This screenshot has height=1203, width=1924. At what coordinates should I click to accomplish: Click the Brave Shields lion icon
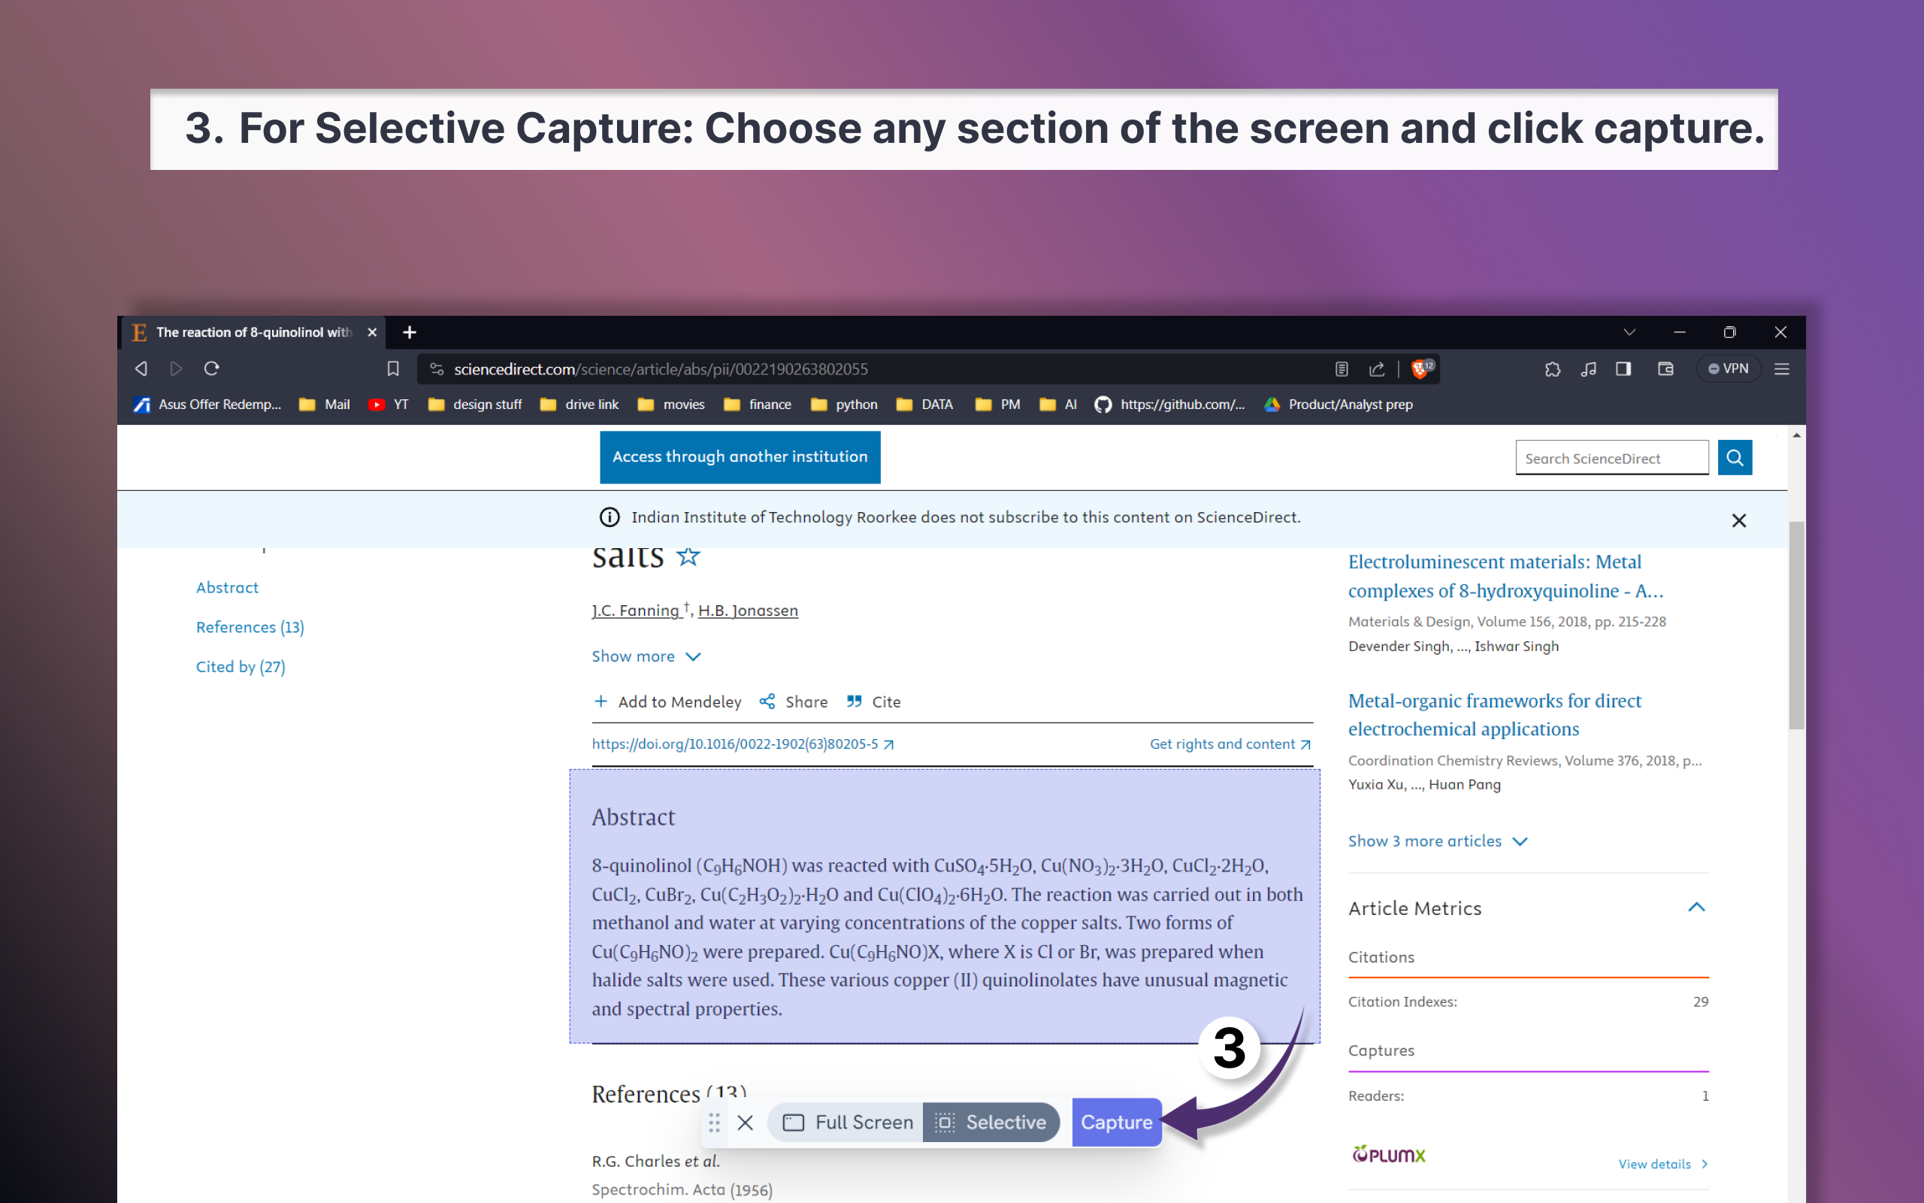1420,368
